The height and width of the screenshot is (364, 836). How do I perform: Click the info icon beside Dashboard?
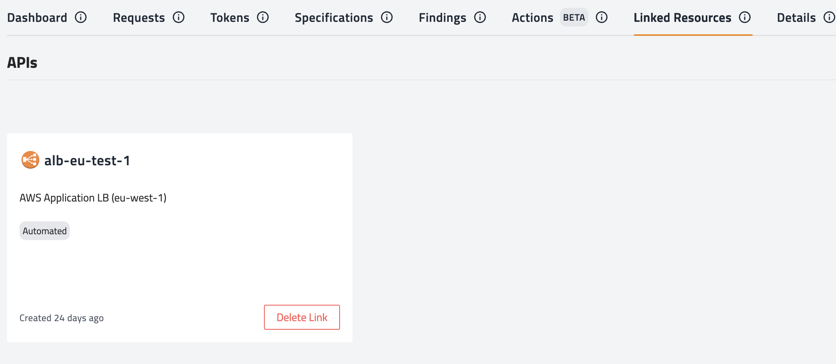[x=81, y=18]
